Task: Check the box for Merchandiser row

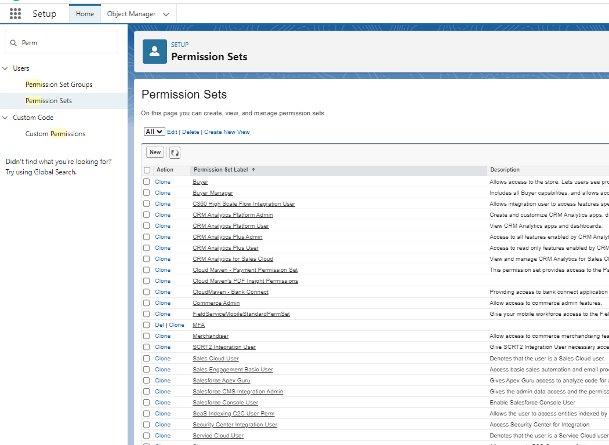Action: pyautogui.click(x=146, y=335)
